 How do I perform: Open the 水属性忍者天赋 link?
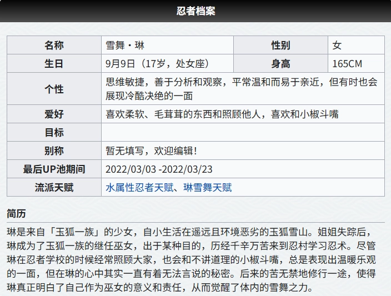pyautogui.click(x=139, y=188)
